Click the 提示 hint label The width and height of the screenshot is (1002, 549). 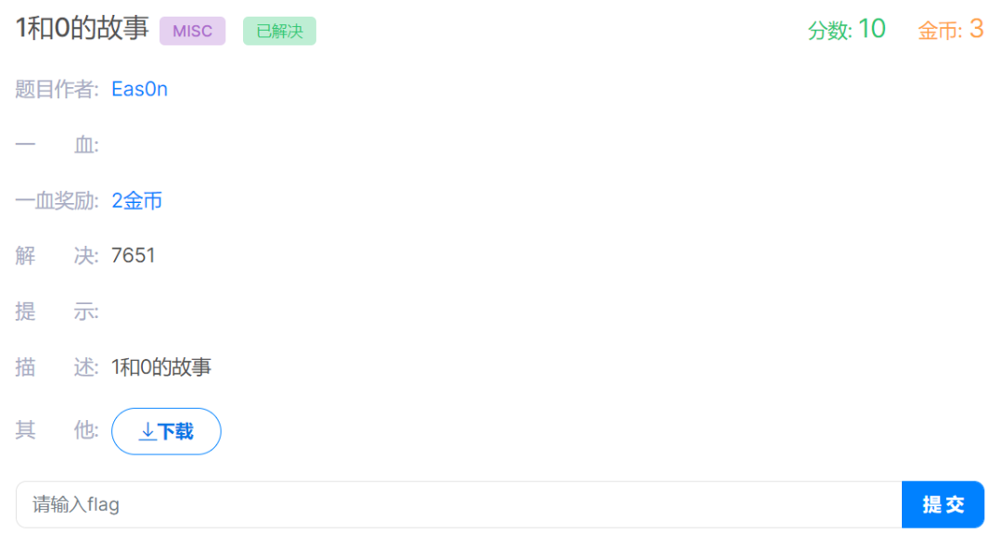(57, 312)
